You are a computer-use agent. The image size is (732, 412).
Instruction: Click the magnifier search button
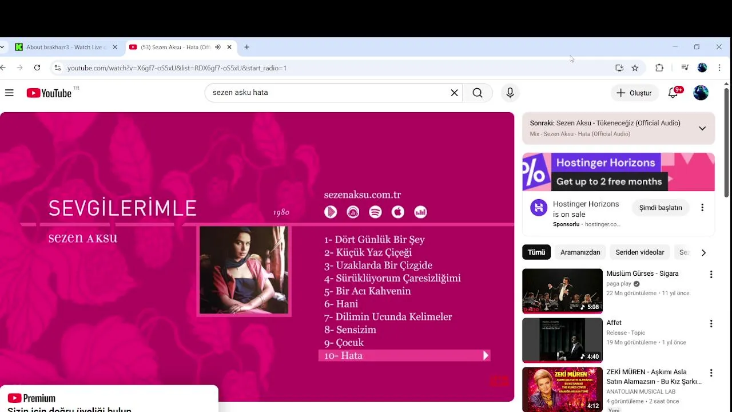click(x=478, y=93)
